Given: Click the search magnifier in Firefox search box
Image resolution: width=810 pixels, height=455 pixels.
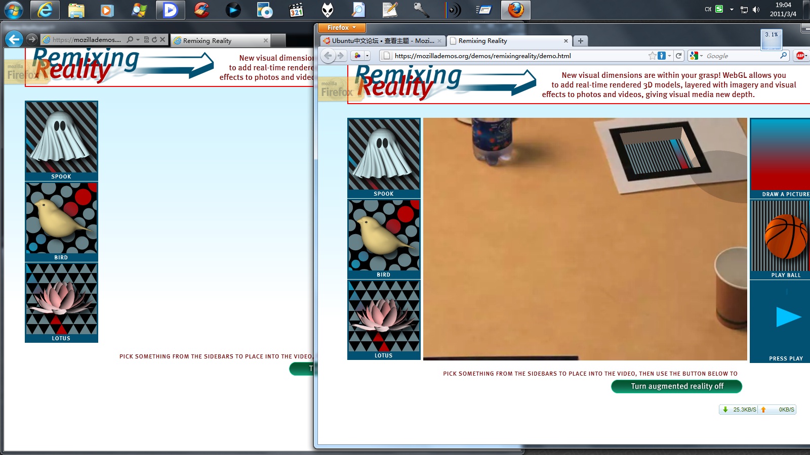Looking at the screenshot, I should tap(784, 56).
